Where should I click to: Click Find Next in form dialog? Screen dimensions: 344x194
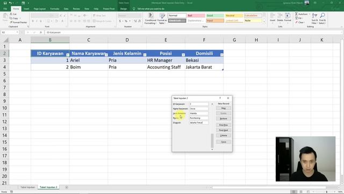[224, 130]
